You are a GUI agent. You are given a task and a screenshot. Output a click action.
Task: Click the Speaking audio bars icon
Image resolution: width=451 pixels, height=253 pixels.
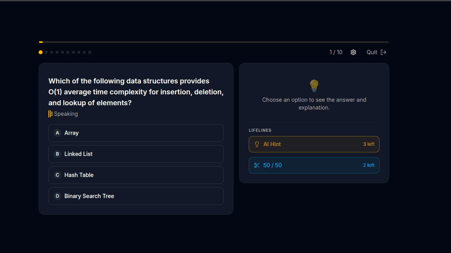coord(50,114)
